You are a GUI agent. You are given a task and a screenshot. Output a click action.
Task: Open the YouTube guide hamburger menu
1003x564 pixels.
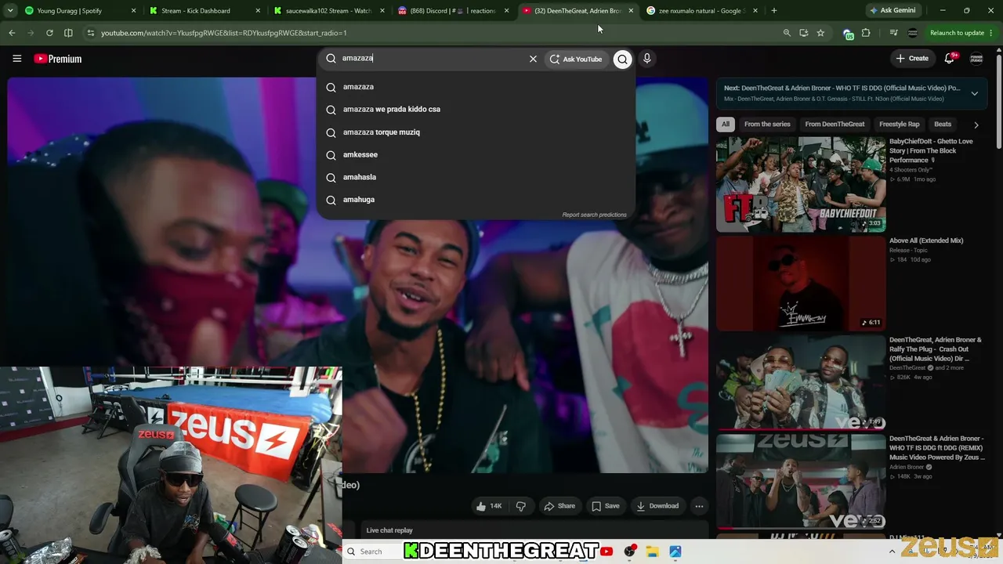(x=16, y=59)
